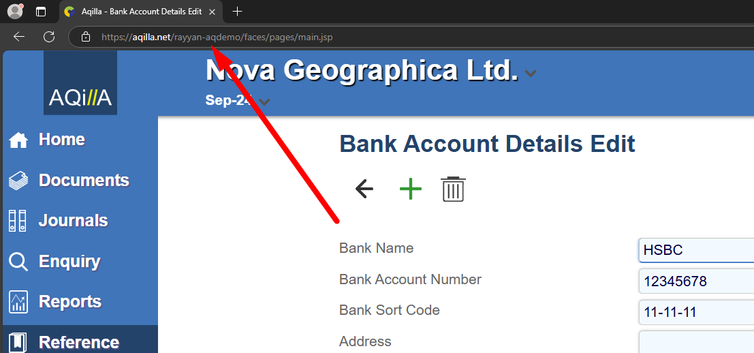This screenshot has width=754, height=353.
Task: Open a new browser tab
Action: pos(237,12)
